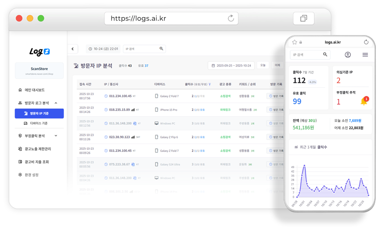This screenshot has height=230, width=382.
Task: Collapse sidebar with the back arrow button
Action: [x=72, y=49]
